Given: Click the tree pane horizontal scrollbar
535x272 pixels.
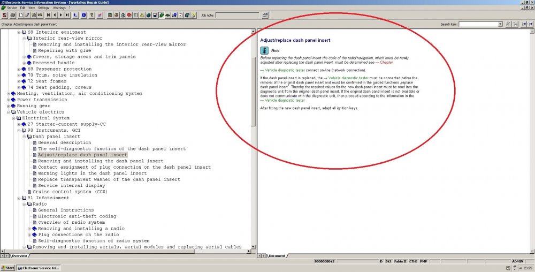Looking at the screenshot, I should coord(126,252).
